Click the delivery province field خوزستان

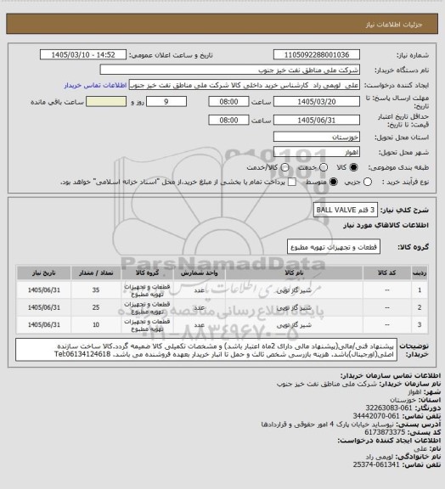(317, 137)
